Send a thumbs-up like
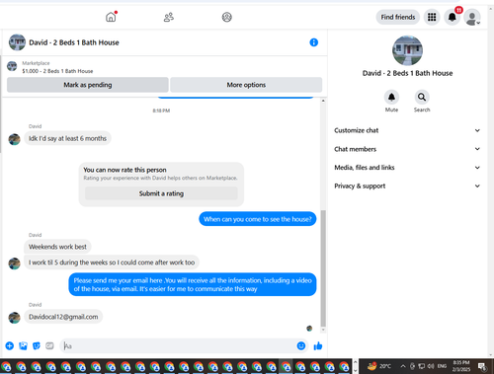This screenshot has width=494, height=374. [318, 345]
